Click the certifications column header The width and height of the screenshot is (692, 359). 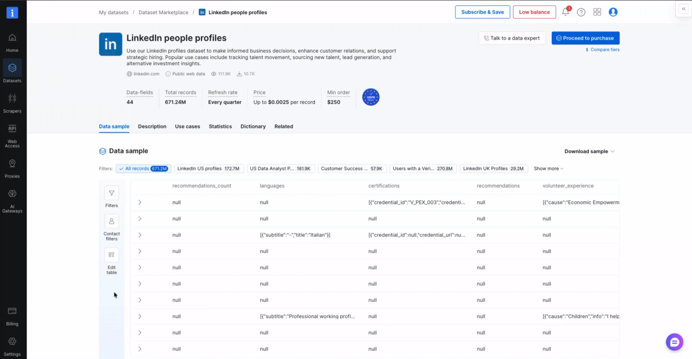[x=384, y=186]
